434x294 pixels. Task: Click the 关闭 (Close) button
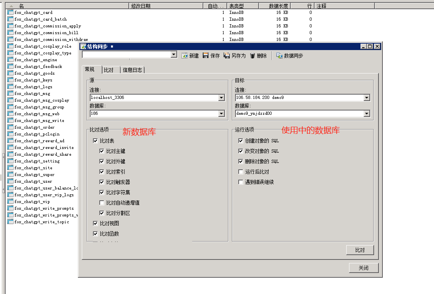tap(363, 268)
